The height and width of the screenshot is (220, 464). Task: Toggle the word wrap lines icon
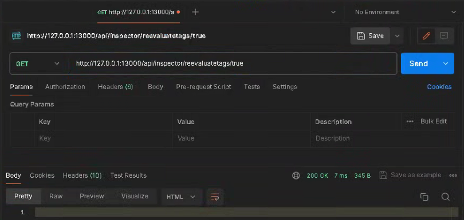pos(215,197)
